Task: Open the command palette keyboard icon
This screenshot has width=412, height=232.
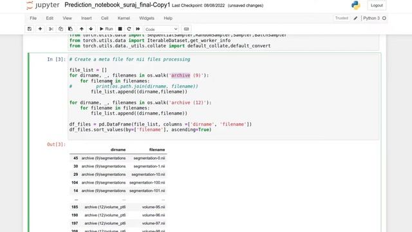Action: pos(186,29)
